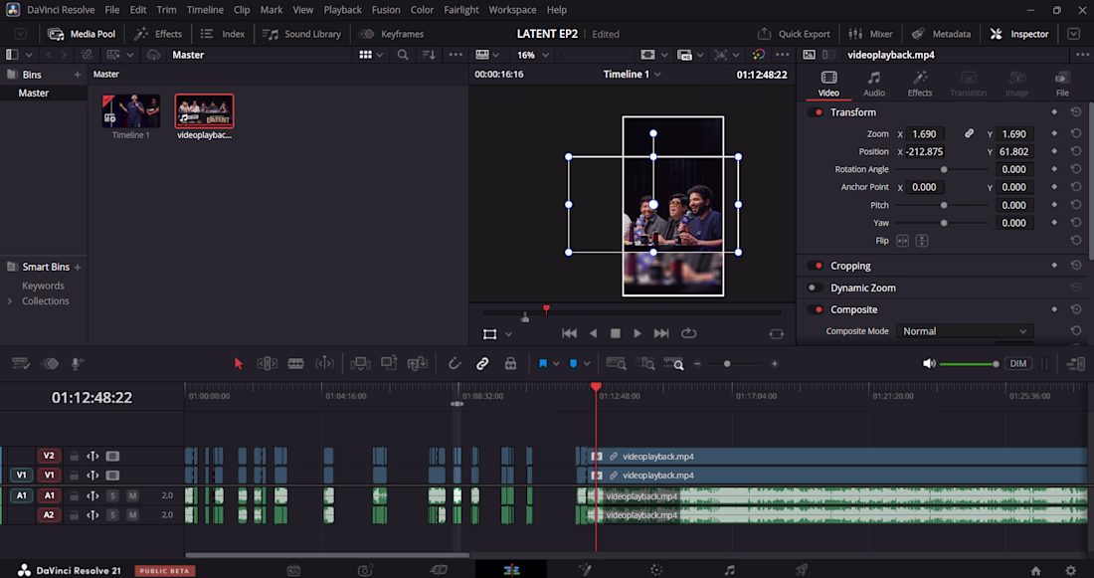1094x578 pixels.
Task: Expand the Collections smart bin
Action: click(10, 301)
